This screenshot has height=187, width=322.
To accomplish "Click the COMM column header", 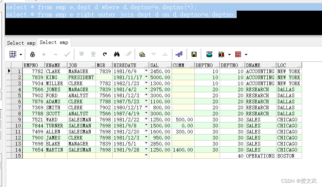I will (183, 65).
